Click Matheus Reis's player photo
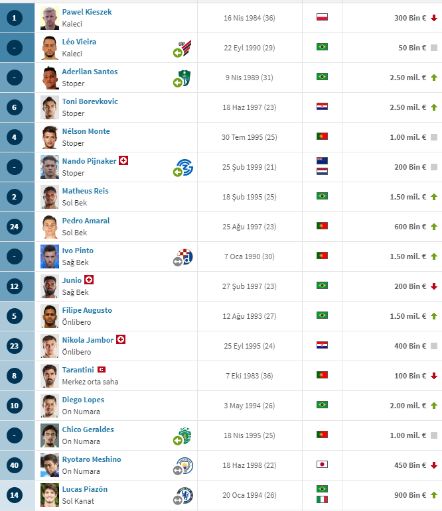Viewport: 442px width, 511px height. pyautogui.click(x=50, y=197)
